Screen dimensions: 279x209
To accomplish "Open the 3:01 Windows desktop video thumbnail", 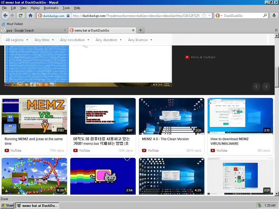I will pyautogui.click(x=240, y=176).
